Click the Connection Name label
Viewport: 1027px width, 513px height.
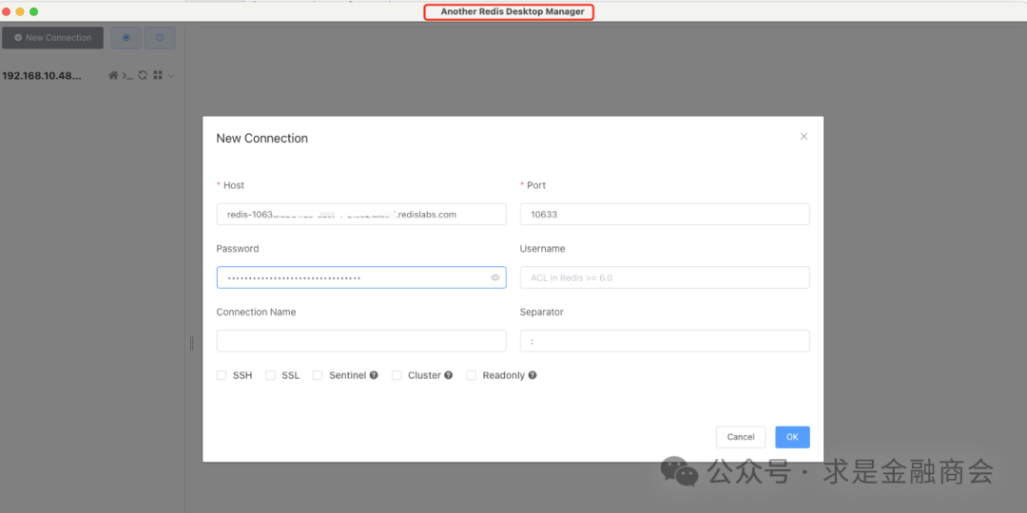[x=256, y=313]
